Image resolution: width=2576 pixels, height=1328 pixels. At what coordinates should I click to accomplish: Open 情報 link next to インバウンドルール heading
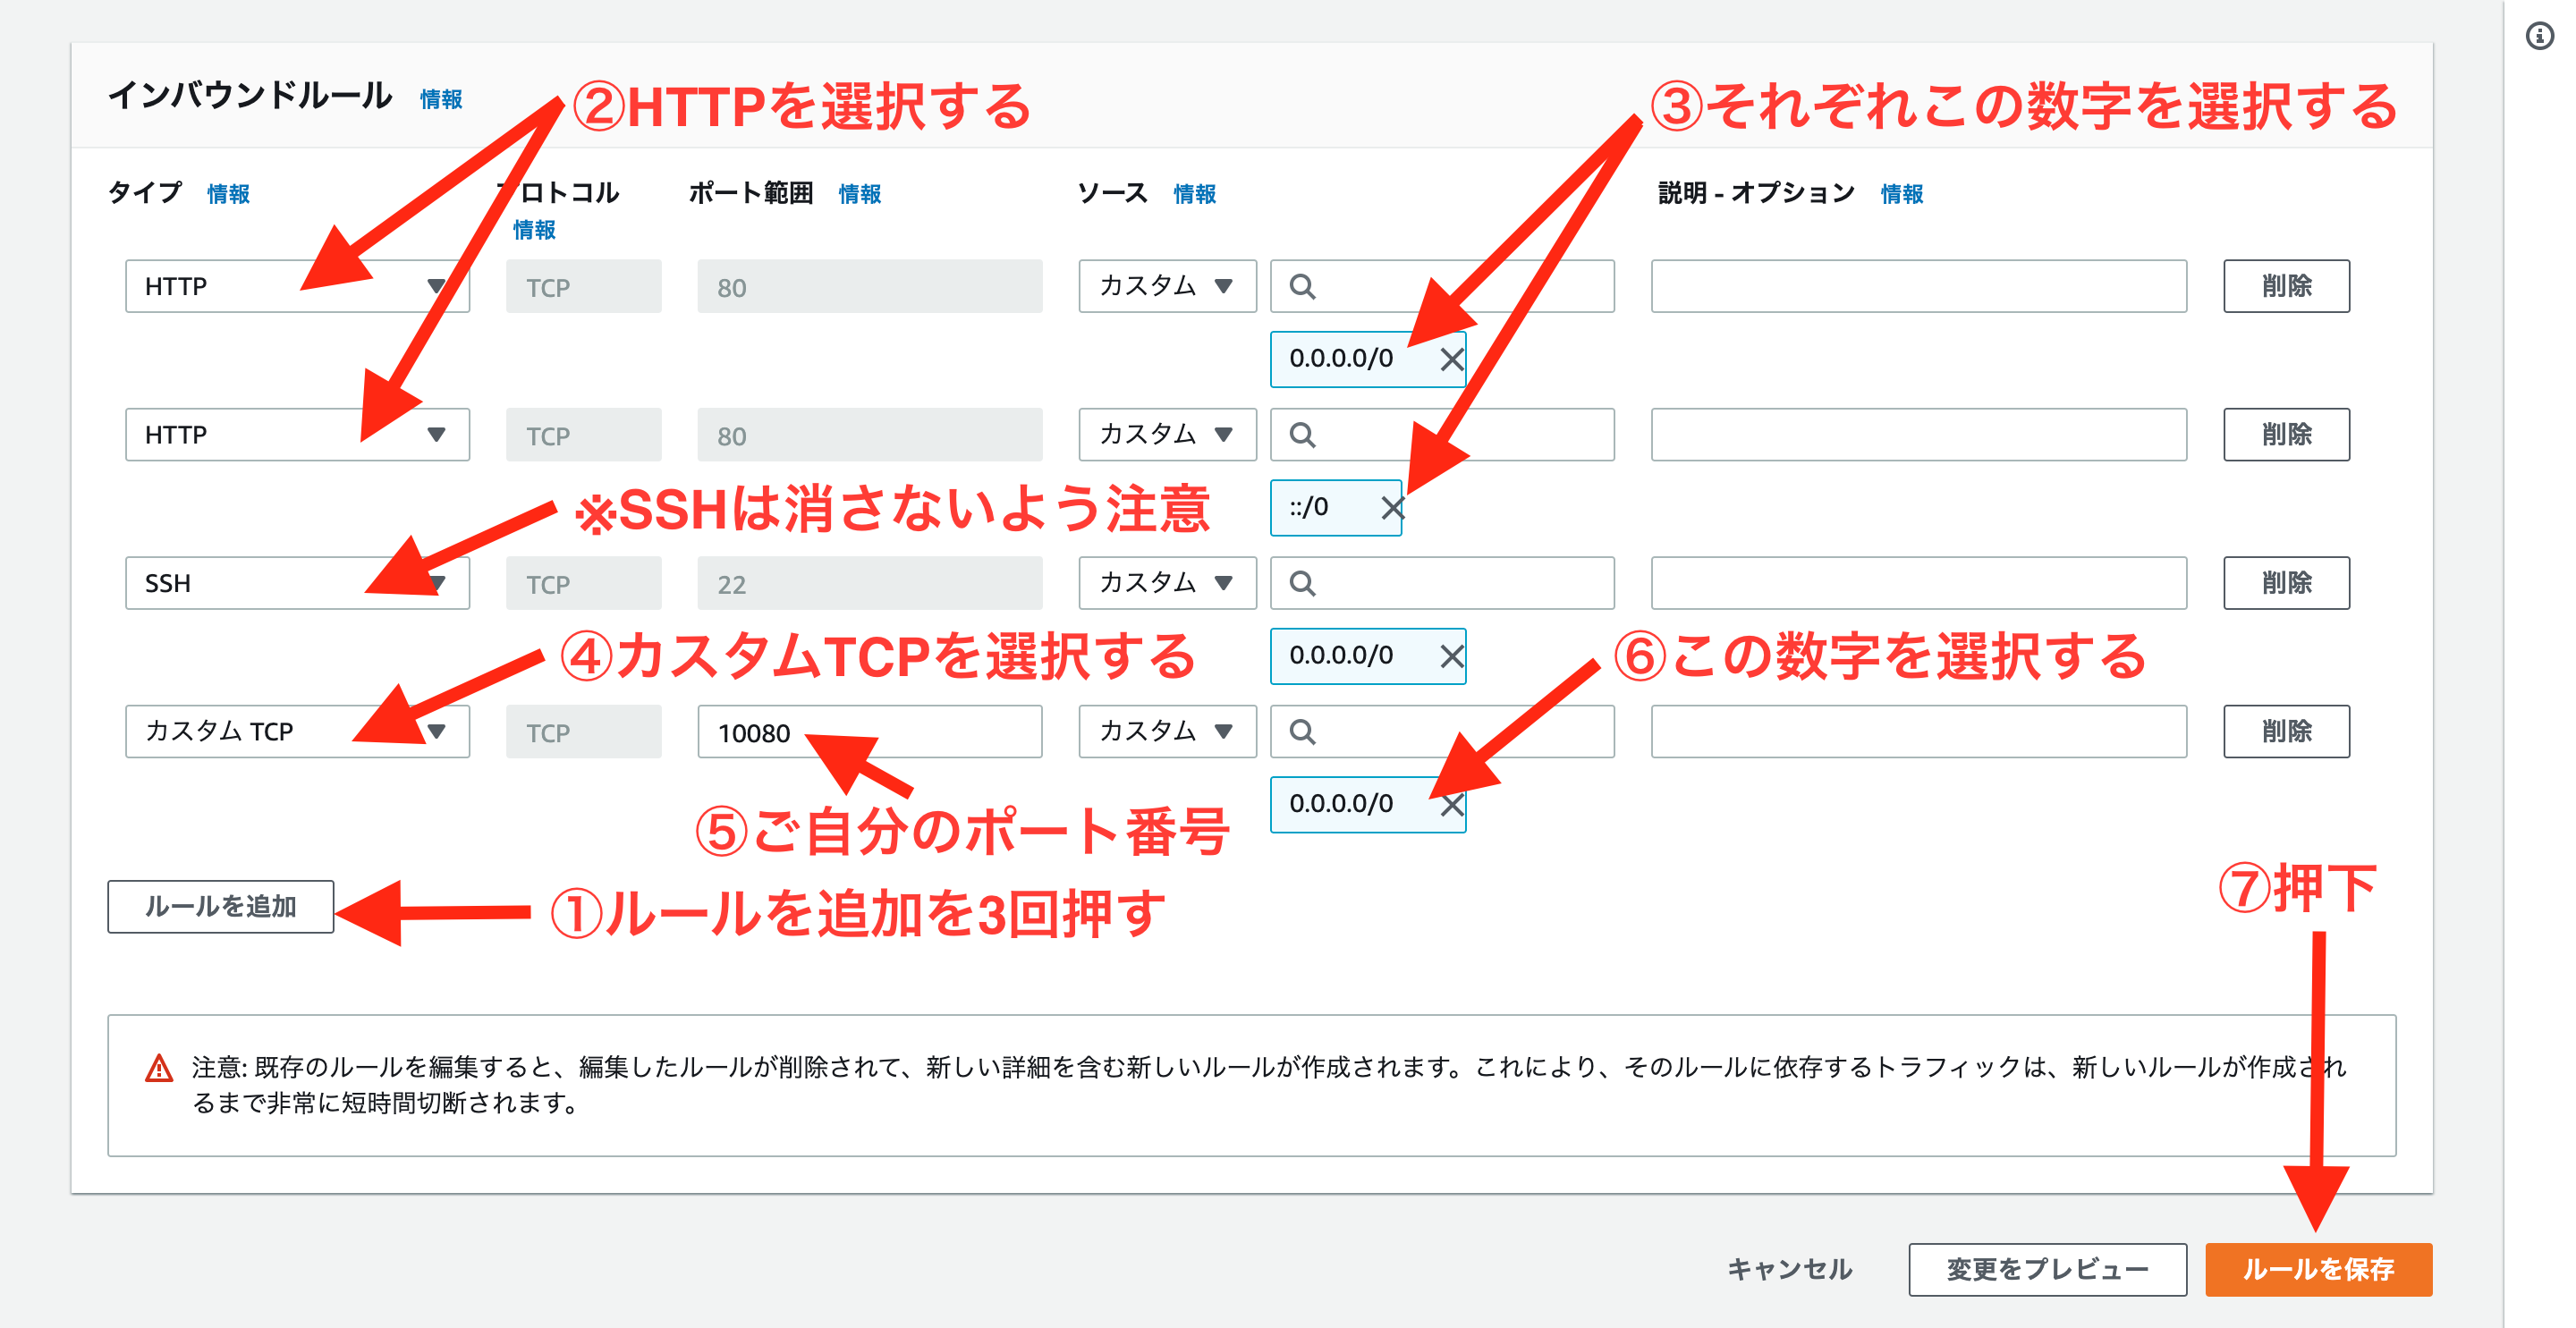[440, 99]
